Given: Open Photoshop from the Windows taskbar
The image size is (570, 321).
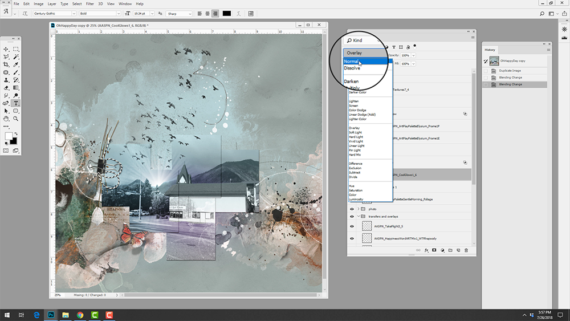Looking at the screenshot, I should pos(51,315).
